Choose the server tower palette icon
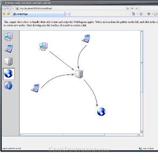This screenshot has width=158, height=153. [8, 61]
